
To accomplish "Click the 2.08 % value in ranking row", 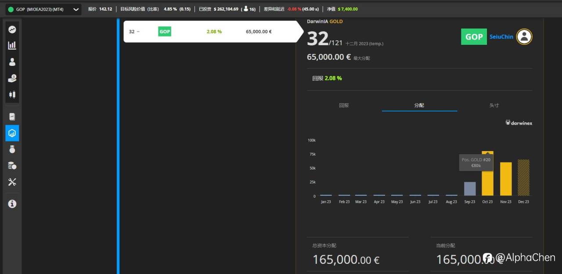I will point(214,32).
